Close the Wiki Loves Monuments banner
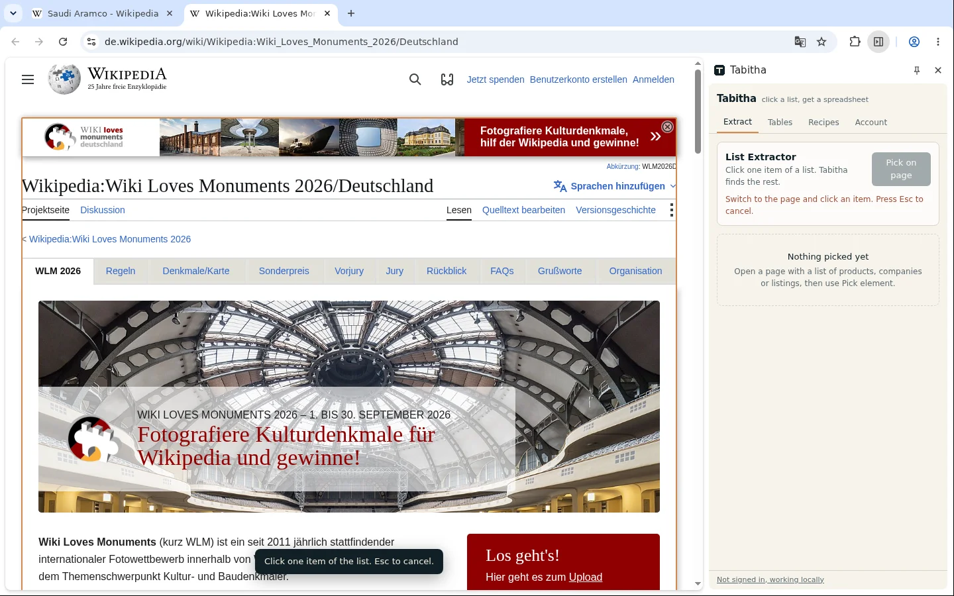 [x=668, y=126]
